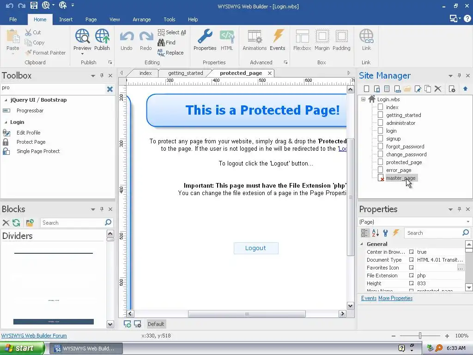
Task: Click the edit page pencil icon in Site Manager
Action: coord(418,89)
